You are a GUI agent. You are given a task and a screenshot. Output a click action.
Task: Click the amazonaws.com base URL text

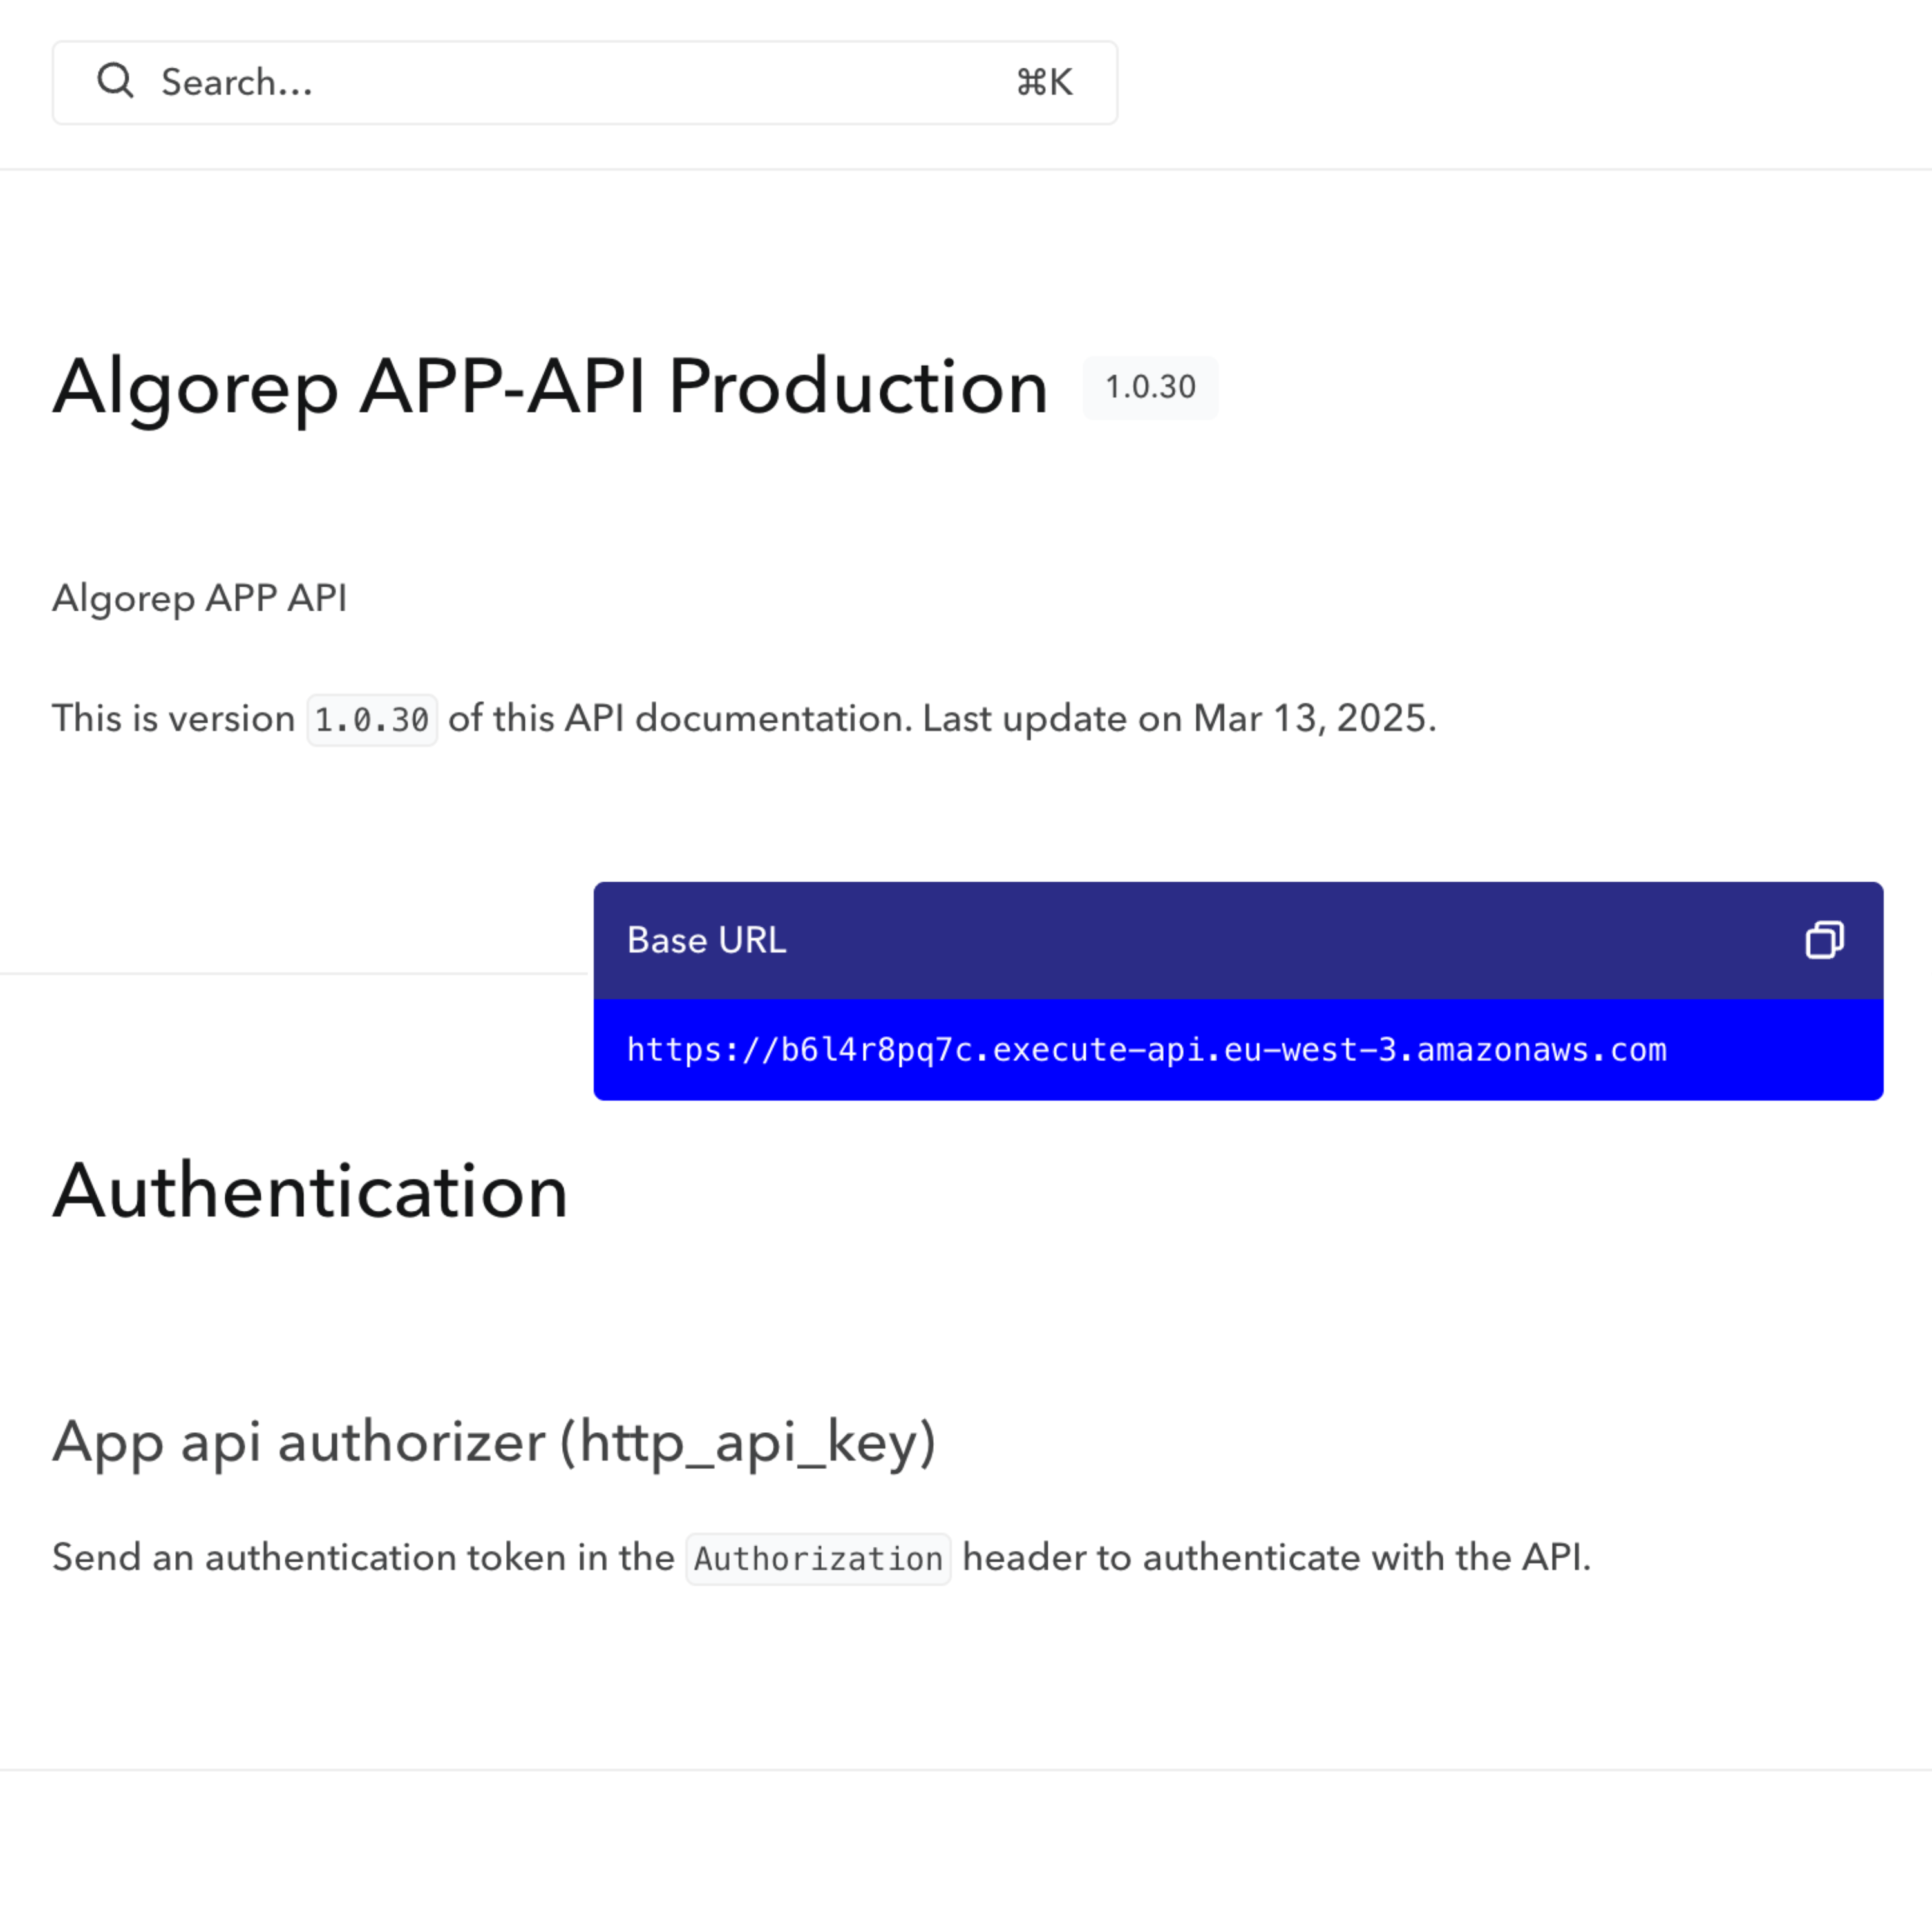(x=1146, y=1050)
